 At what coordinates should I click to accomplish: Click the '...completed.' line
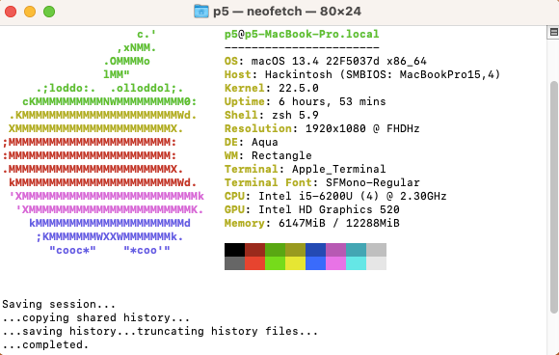pos(45,344)
